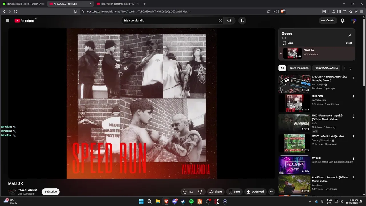Image resolution: width=366 pixels, height=206 pixels.
Task: Open the MEDISINA My Mix thumbnail
Action: point(294,165)
